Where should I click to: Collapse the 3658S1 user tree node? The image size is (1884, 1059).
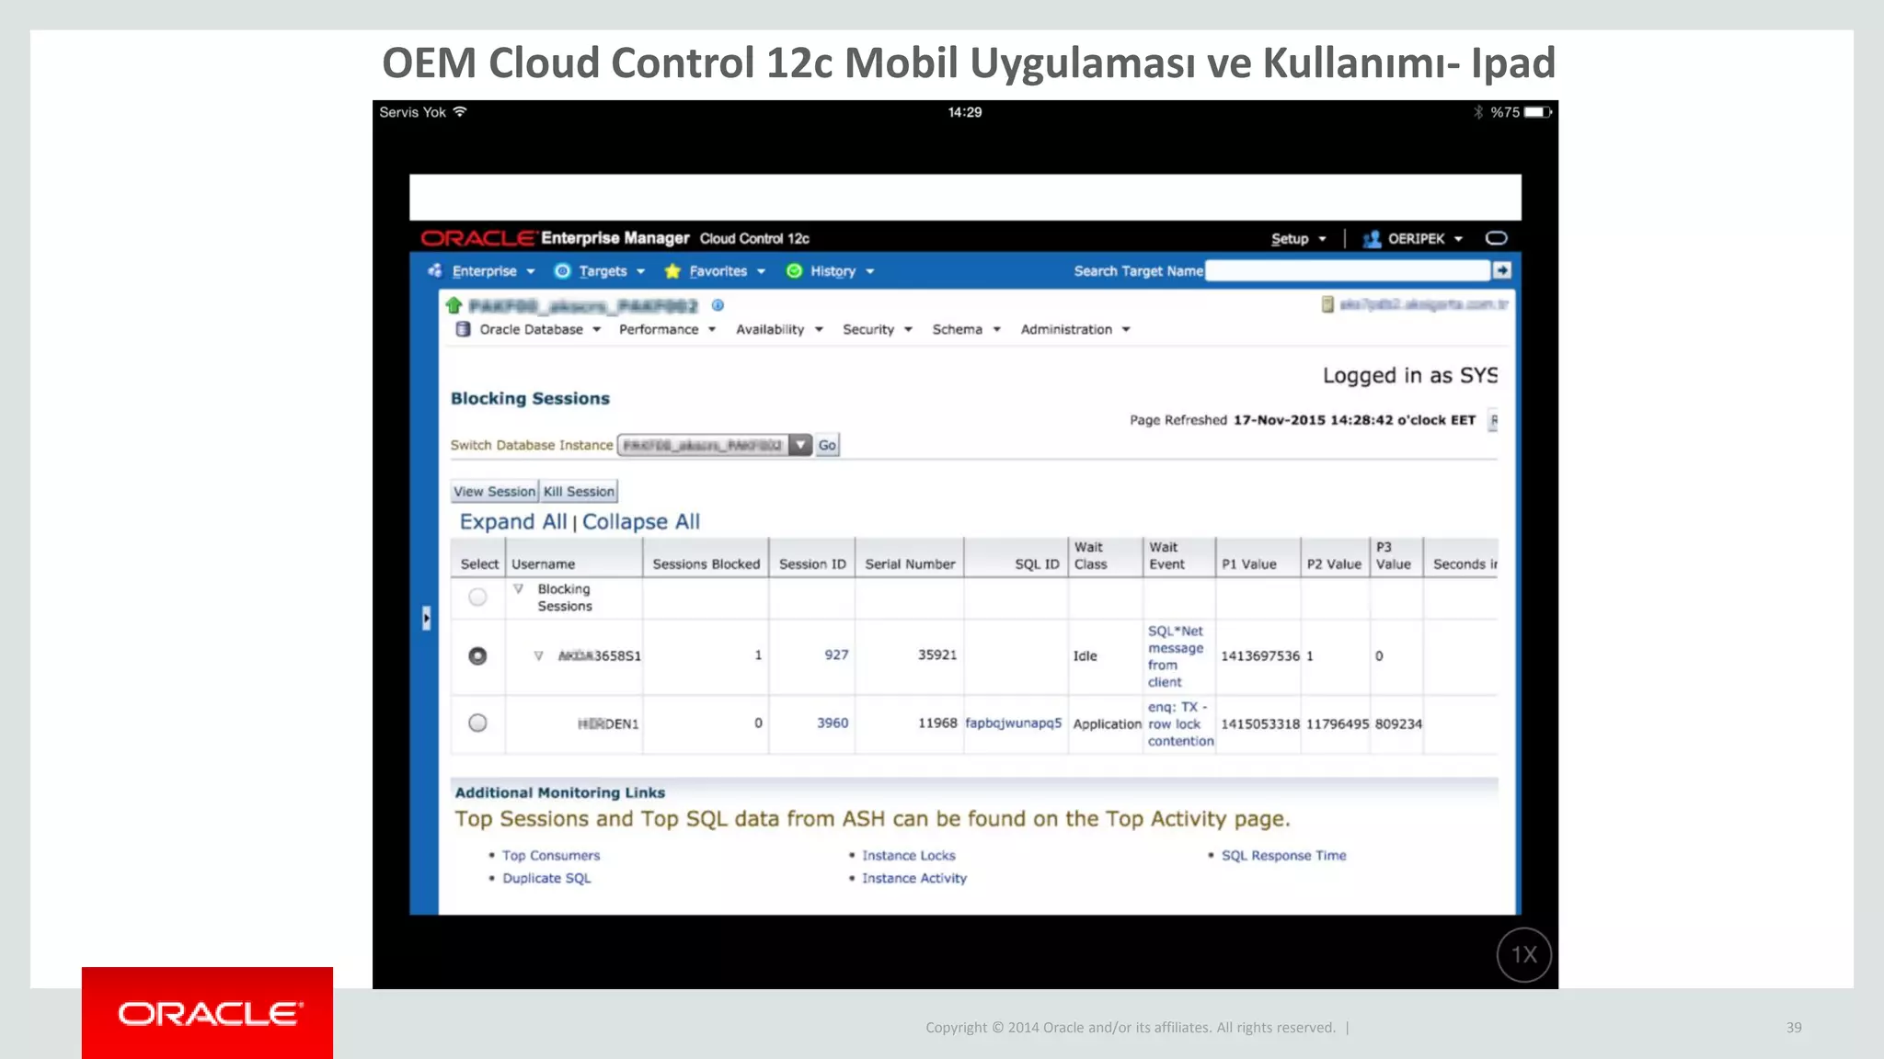539,656
